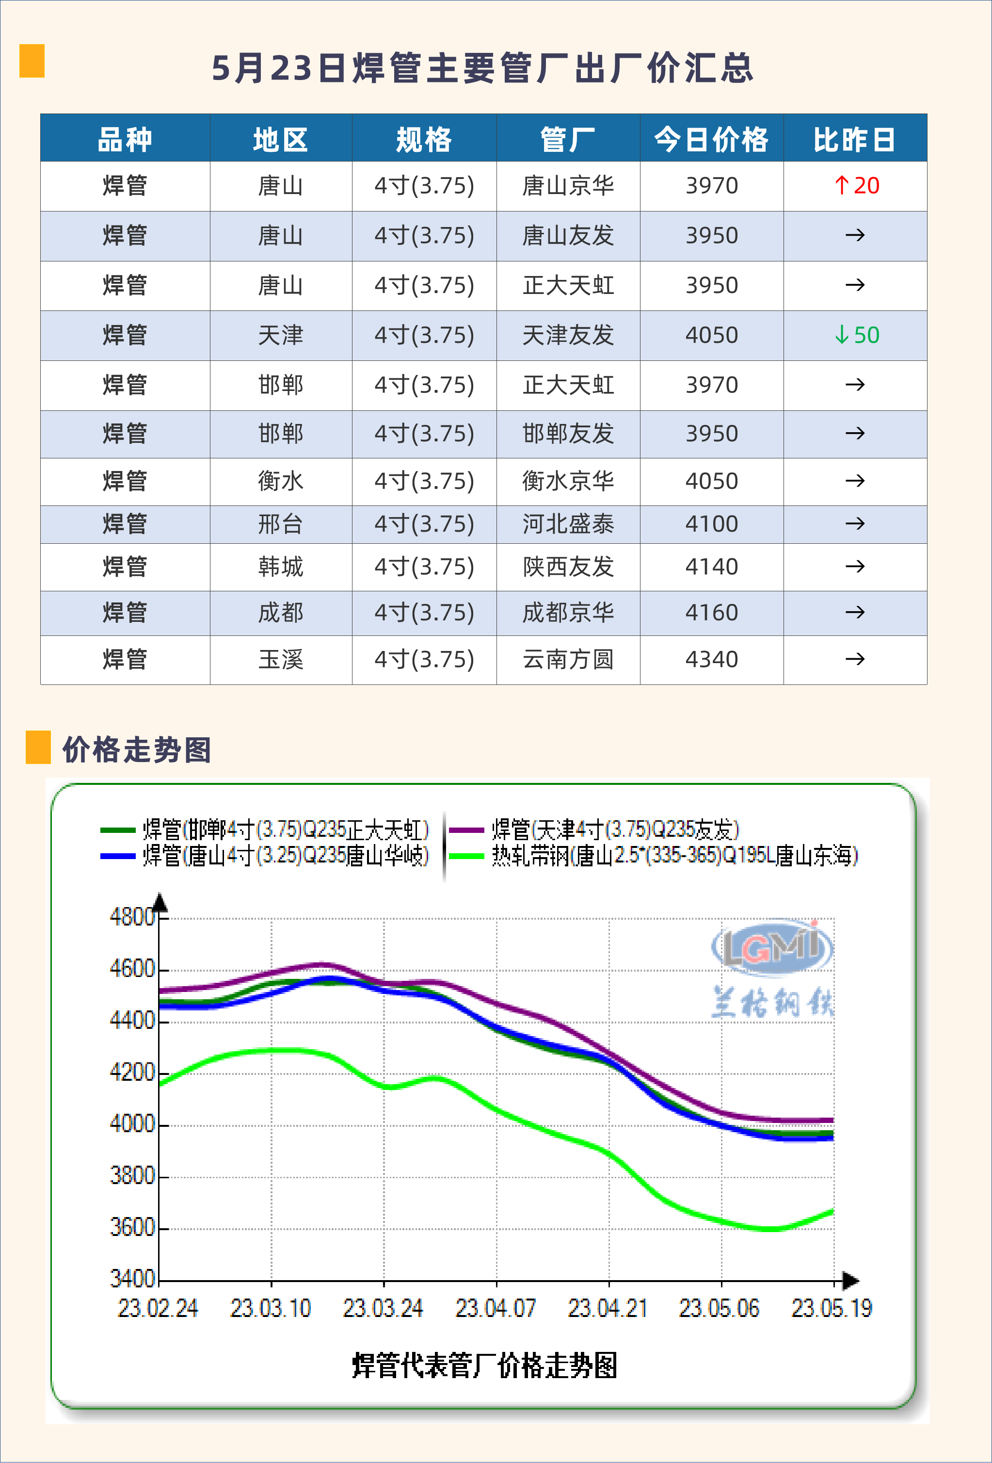Click the 23.04.07 date on the chart axis

click(496, 1308)
